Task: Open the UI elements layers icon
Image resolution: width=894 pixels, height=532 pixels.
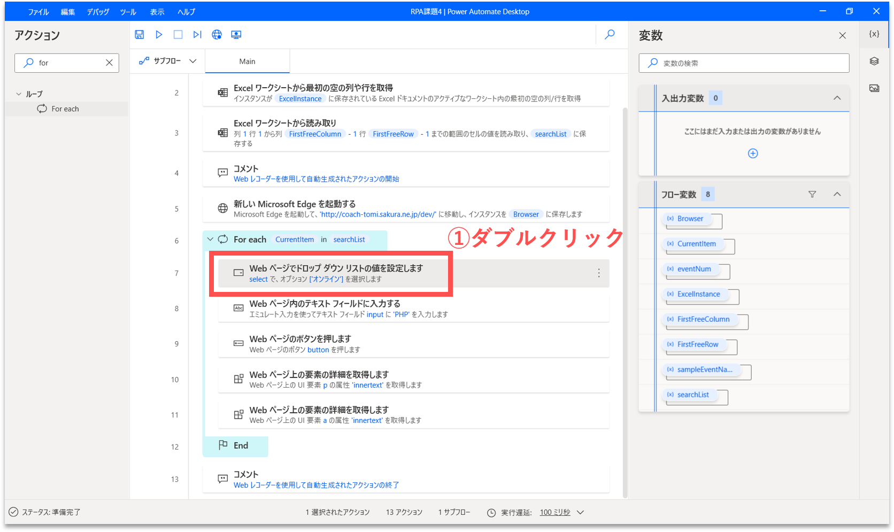Action: tap(874, 61)
